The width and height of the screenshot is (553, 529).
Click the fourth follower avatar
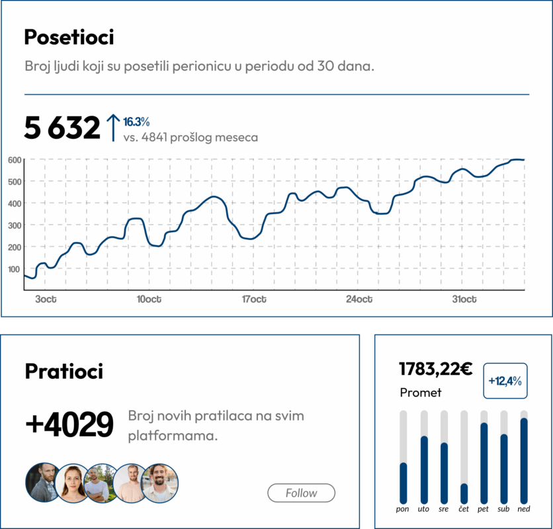pos(130,483)
